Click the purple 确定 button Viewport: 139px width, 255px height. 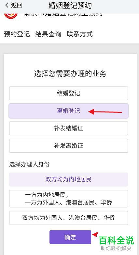(x=70, y=237)
